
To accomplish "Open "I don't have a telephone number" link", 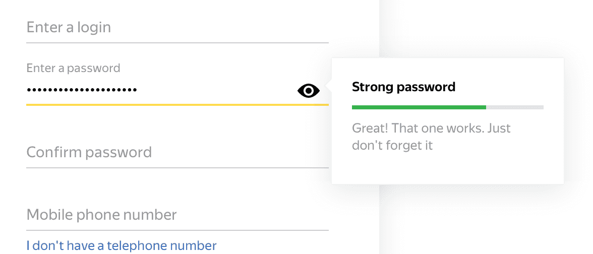I will 122,246.
